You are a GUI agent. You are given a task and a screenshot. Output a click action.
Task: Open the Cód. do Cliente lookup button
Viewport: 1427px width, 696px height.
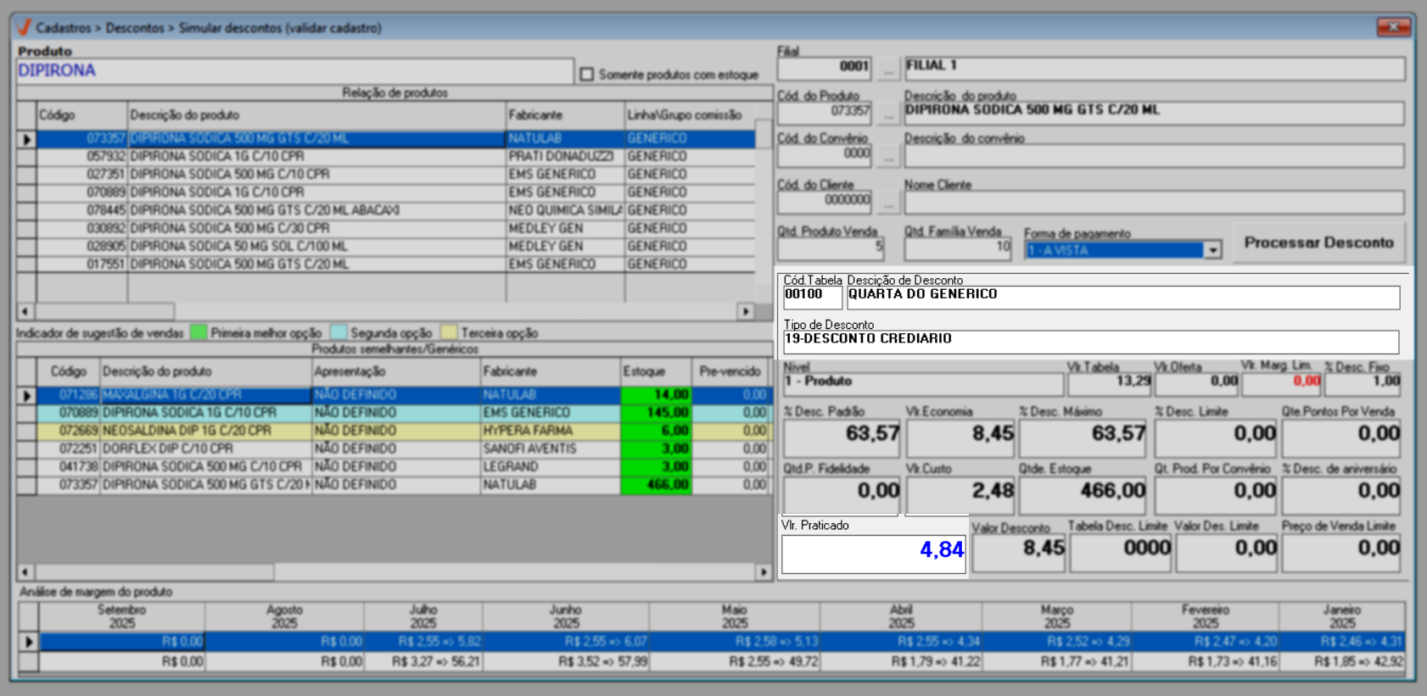coord(887,203)
